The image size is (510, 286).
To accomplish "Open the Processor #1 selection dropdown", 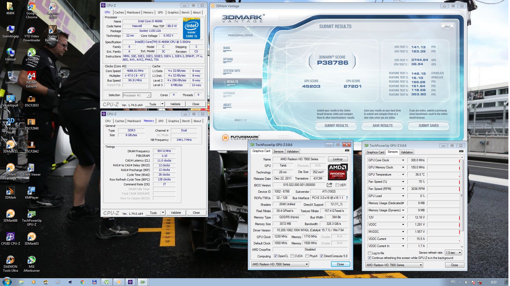I will point(137,95).
